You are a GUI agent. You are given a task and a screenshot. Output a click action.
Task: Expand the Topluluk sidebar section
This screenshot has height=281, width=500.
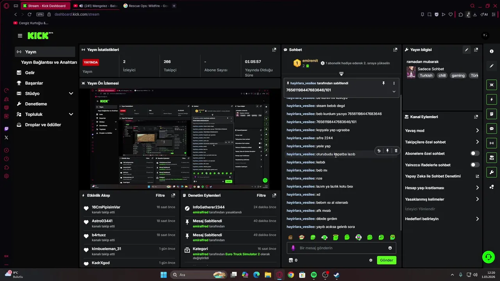[71, 114]
